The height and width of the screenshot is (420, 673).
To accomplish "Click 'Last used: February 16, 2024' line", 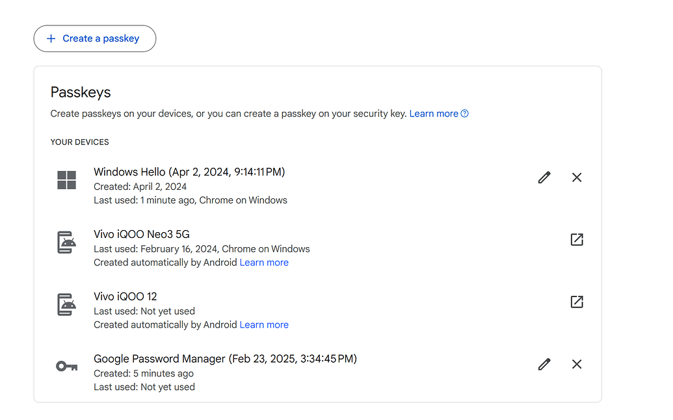I will (x=202, y=249).
